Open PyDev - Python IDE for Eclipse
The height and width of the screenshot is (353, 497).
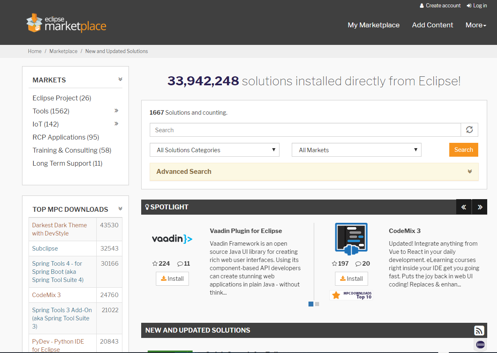click(x=58, y=345)
